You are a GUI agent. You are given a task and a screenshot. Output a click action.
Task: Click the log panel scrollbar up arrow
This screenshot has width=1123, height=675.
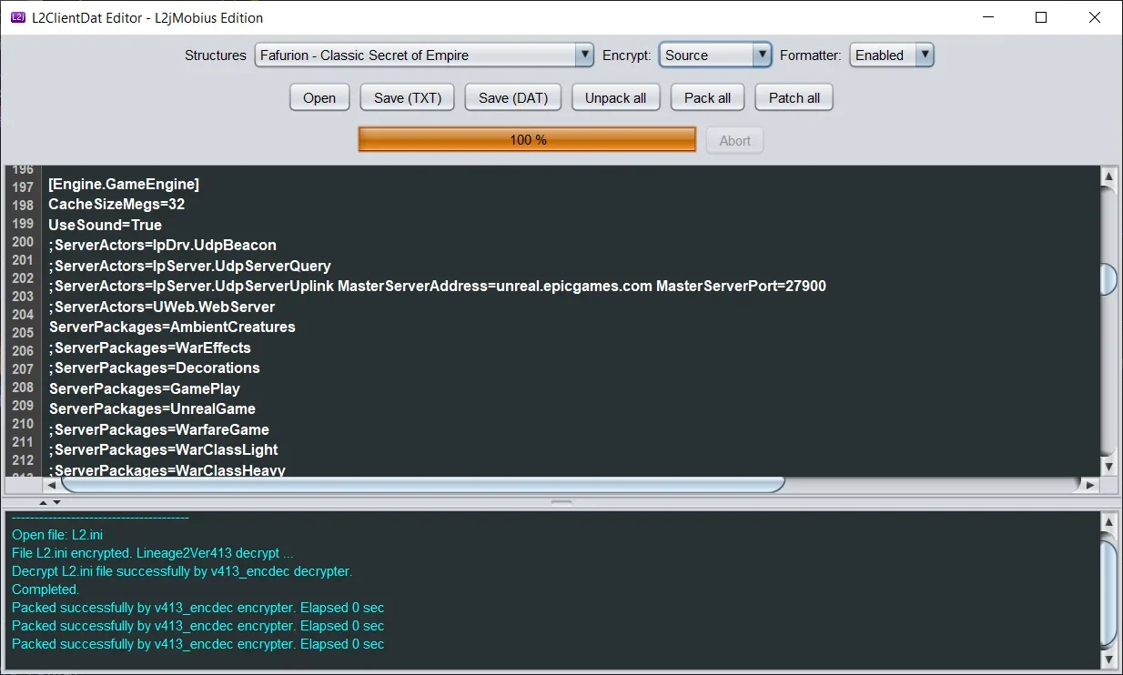[x=1108, y=522]
